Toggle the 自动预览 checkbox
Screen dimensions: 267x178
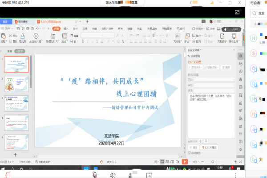click(190, 153)
